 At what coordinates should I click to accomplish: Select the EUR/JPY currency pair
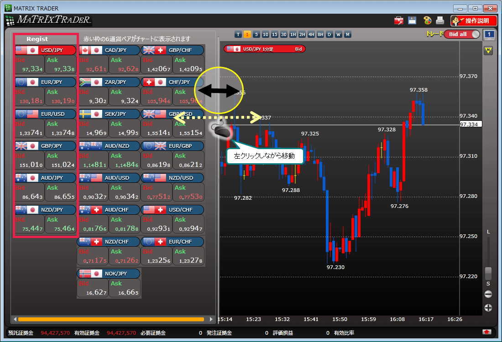[x=46, y=82]
